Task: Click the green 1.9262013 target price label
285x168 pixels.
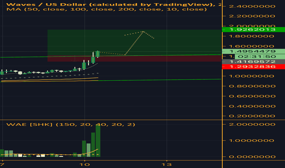Action: coord(254,29)
